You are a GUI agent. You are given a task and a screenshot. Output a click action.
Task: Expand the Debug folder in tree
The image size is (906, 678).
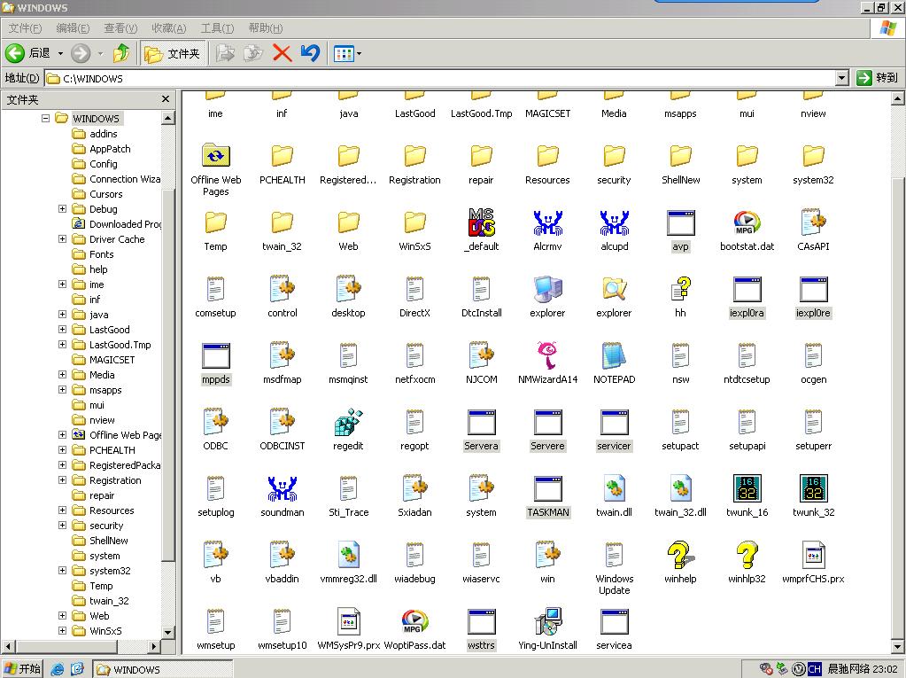(x=63, y=209)
